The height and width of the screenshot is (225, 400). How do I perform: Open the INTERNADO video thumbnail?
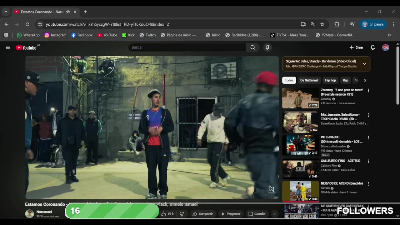(301, 145)
